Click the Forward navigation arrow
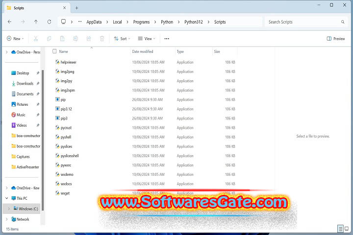The width and height of the screenshot is (353, 235). point(23,22)
